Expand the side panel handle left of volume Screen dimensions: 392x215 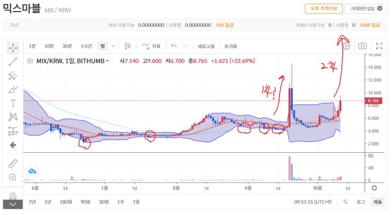click(23, 181)
